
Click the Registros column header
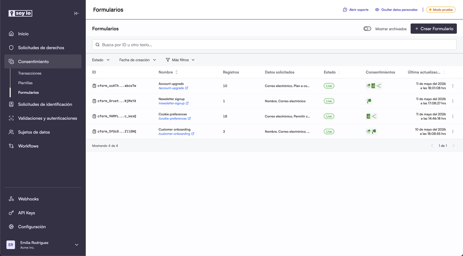[231, 72]
